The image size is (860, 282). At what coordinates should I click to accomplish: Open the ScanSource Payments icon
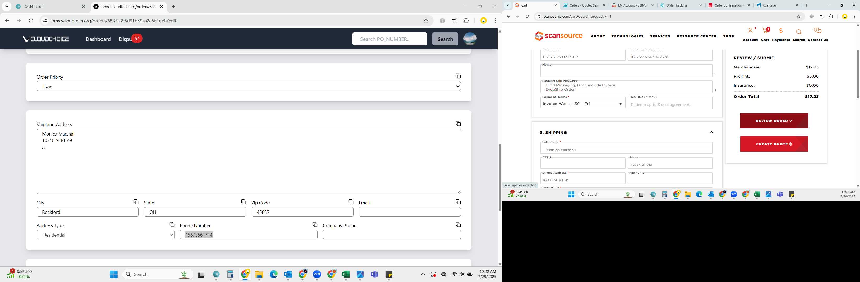coord(781,34)
